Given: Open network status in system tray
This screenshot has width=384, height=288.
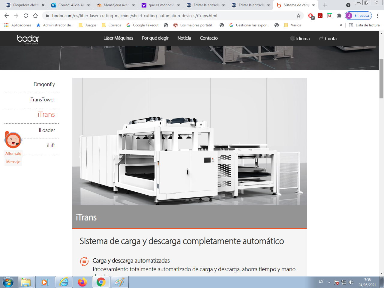Looking at the screenshot, I should [344, 282].
